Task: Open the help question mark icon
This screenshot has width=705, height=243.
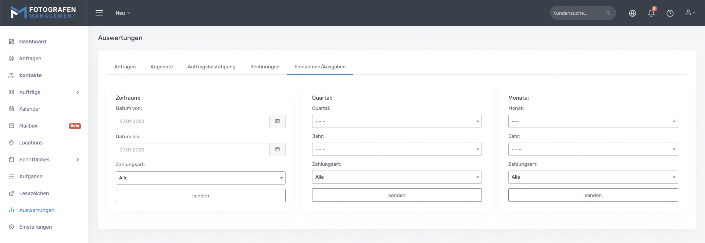Action: point(670,13)
